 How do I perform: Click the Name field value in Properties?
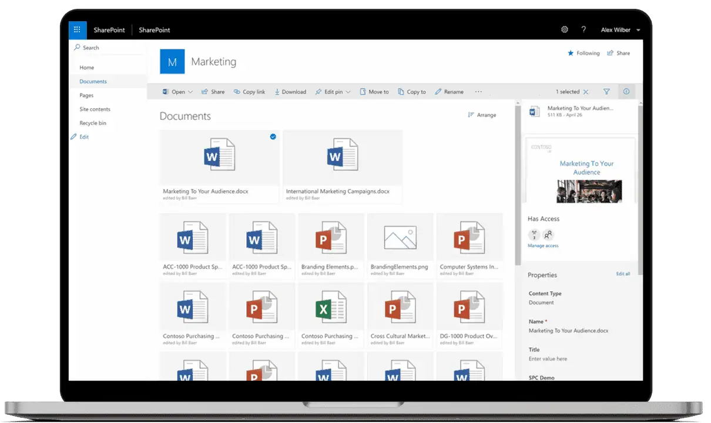tap(568, 331)
